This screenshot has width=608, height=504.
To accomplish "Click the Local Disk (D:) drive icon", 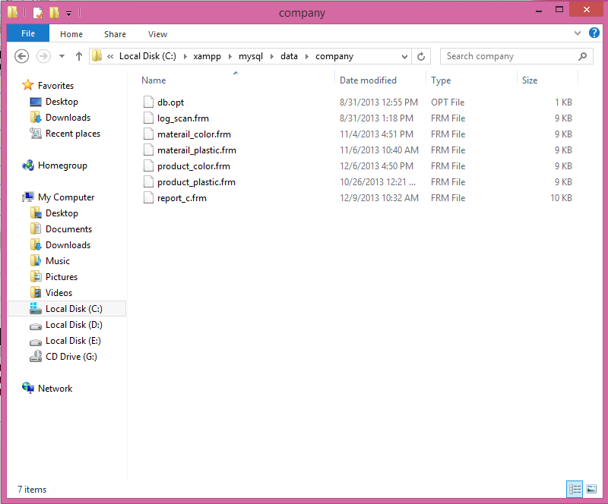I will point(36,326).
